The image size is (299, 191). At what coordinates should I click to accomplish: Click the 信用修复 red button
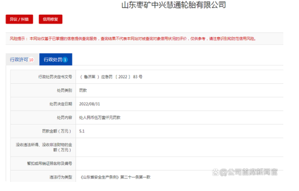coord(50,19)
